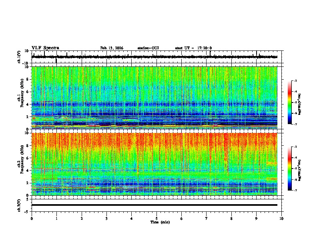Viewport: 317px width, 245px height.
Task: Click the "VLF Spectra" title text
Action: tap(45, 48)
